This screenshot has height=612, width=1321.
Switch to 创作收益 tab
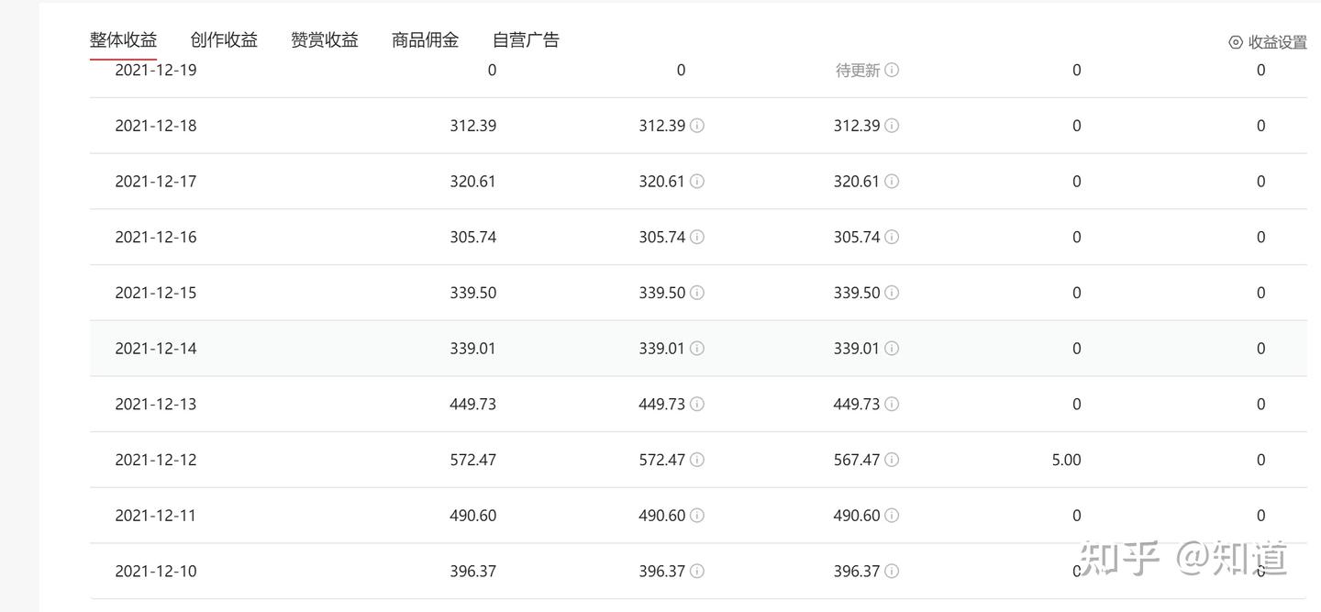224,39
